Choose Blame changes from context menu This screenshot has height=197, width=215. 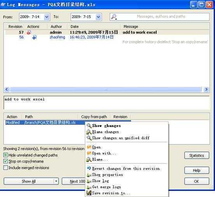click(127, 132)
